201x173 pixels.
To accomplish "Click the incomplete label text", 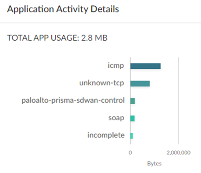I will (x=106, y=135).
